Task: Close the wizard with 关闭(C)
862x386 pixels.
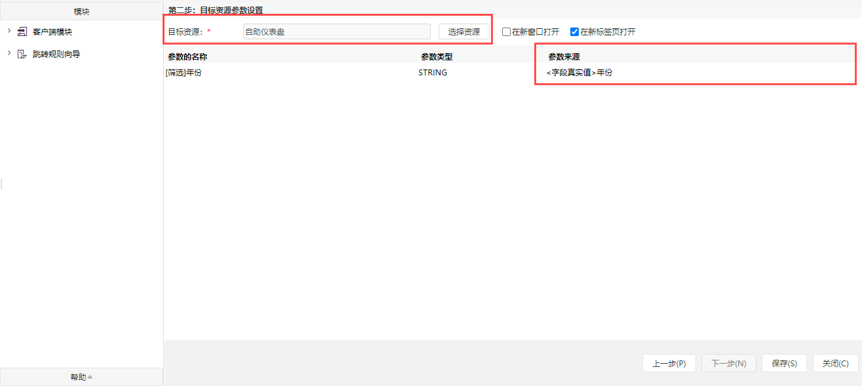Action: pyautogui.click(x=836, y=363)
